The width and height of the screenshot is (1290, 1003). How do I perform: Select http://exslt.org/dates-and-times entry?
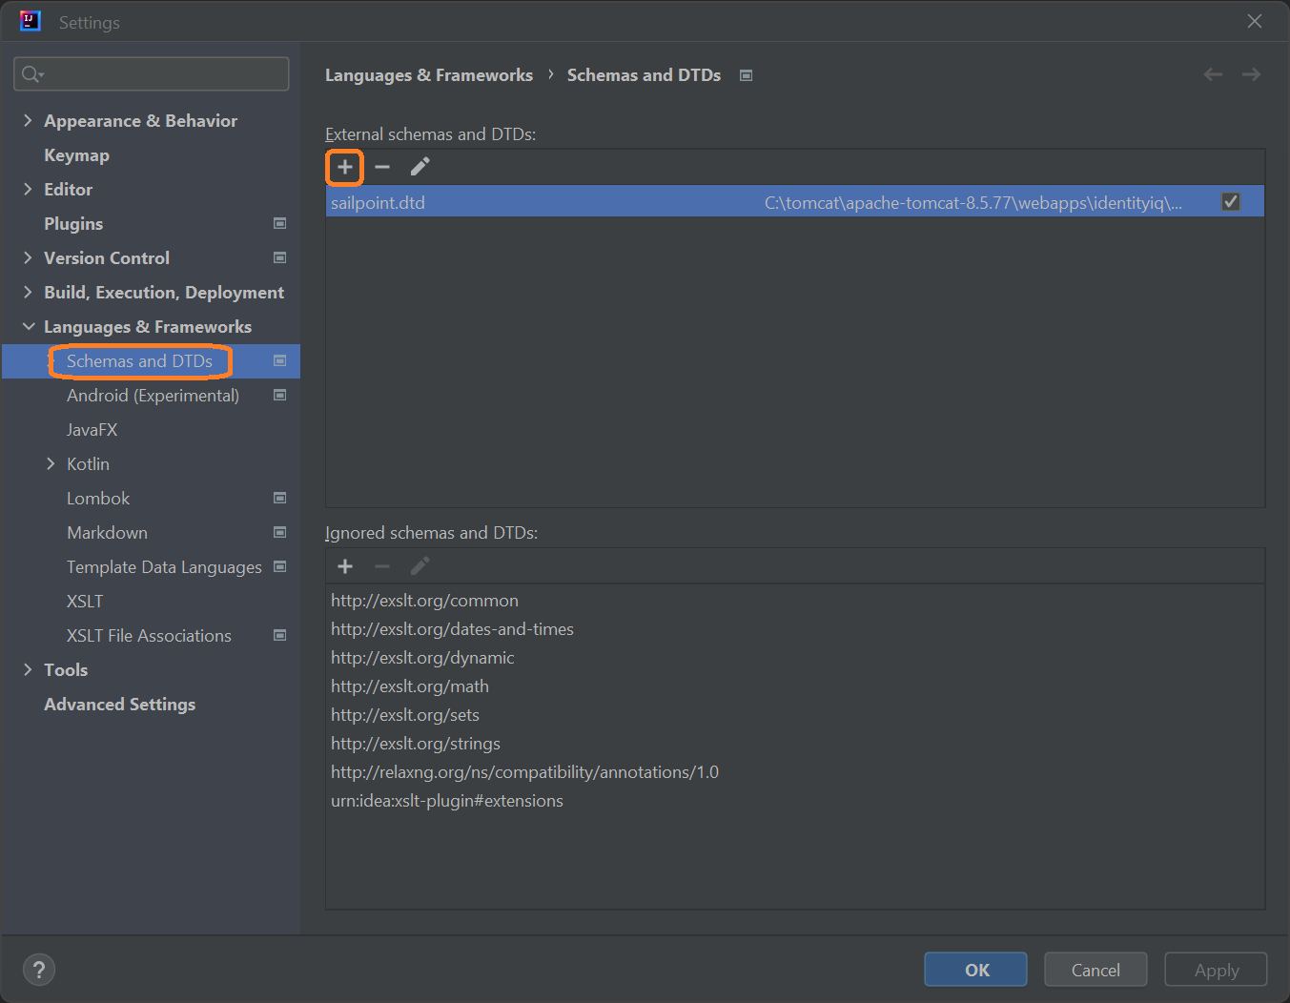click(x=452, y=629)
